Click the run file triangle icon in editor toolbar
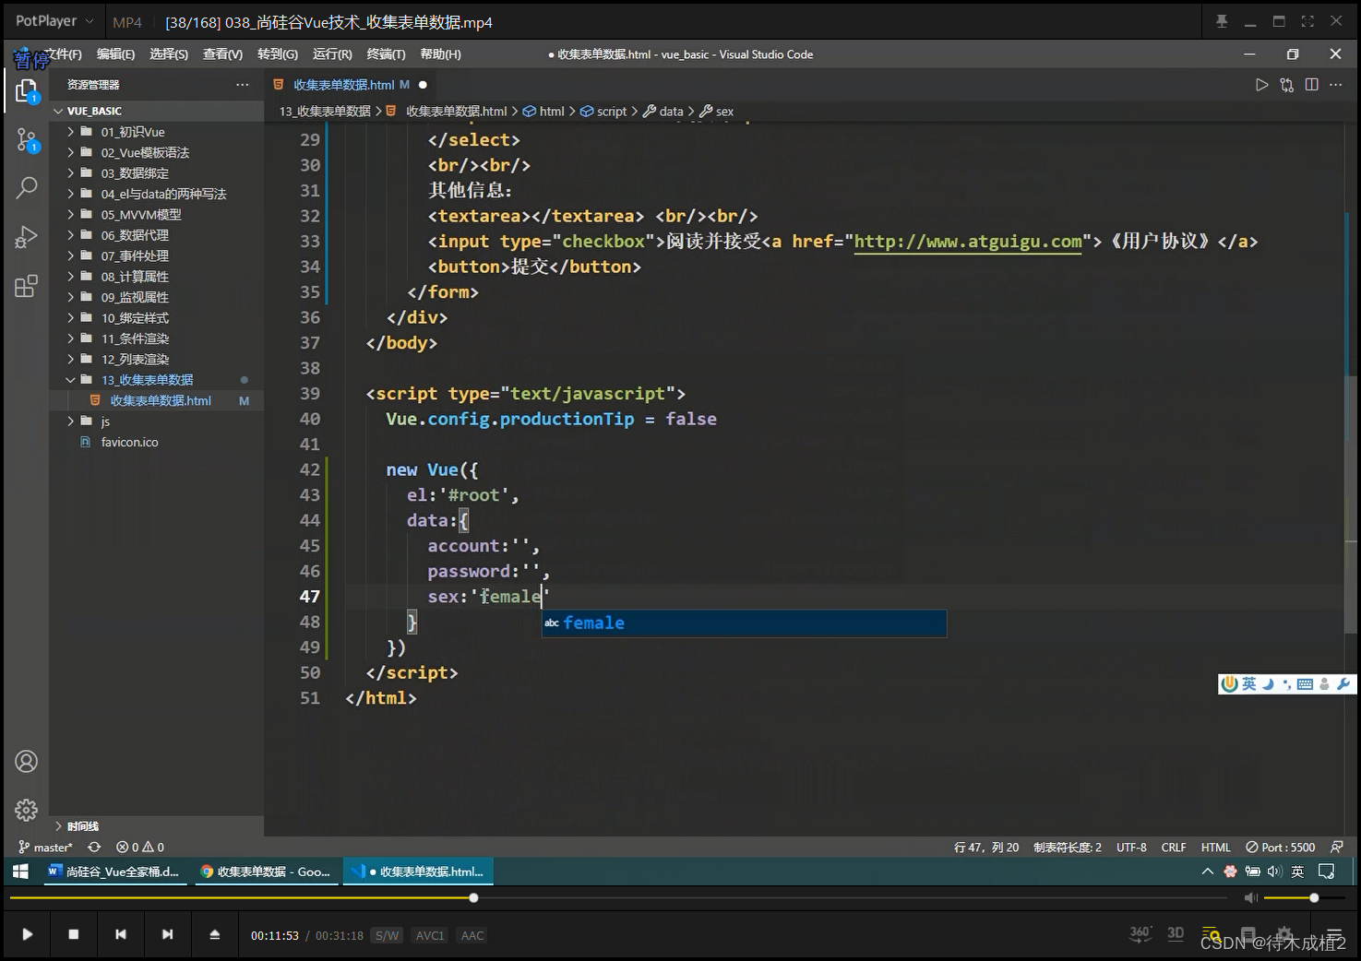The width and height of the screenshot is (1361, 961). click(1261, 85)
